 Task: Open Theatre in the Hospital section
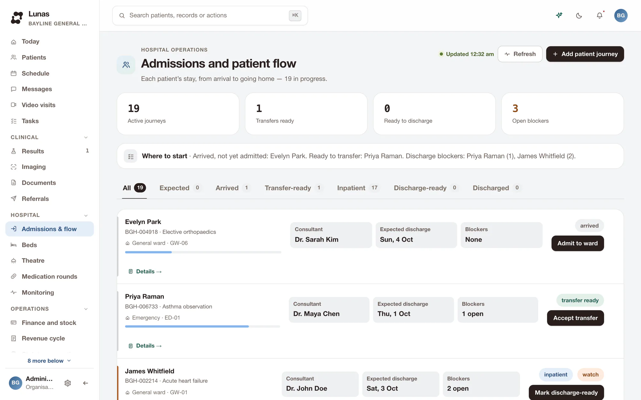tap(50, 260)
